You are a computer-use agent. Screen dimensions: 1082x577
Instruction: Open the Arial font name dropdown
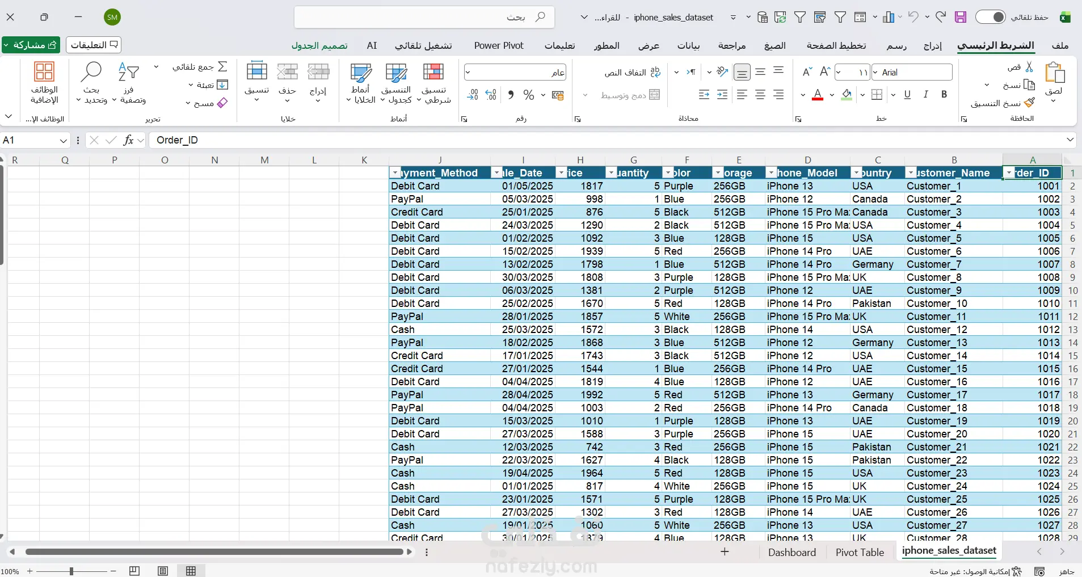click(876, 72)
